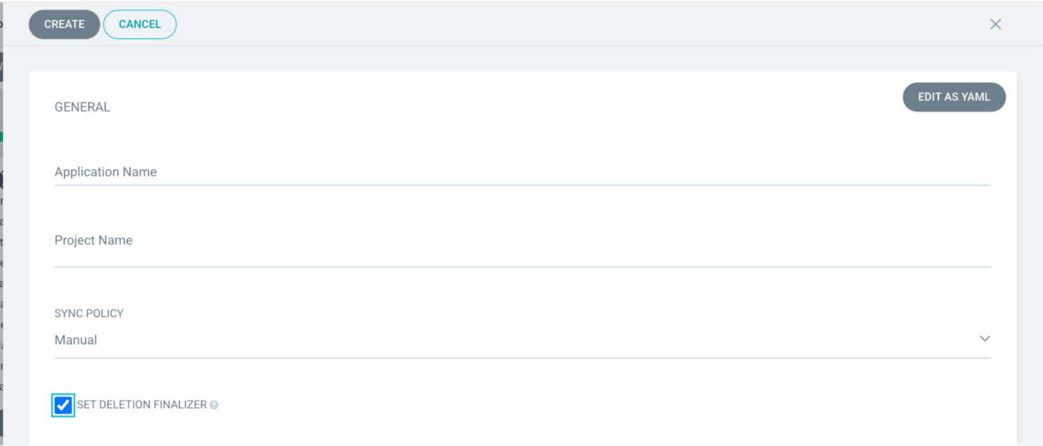Click the green indicator in dimmed sidebar
The width and height of the screenshot is (1043, 446).
(1, 136)
